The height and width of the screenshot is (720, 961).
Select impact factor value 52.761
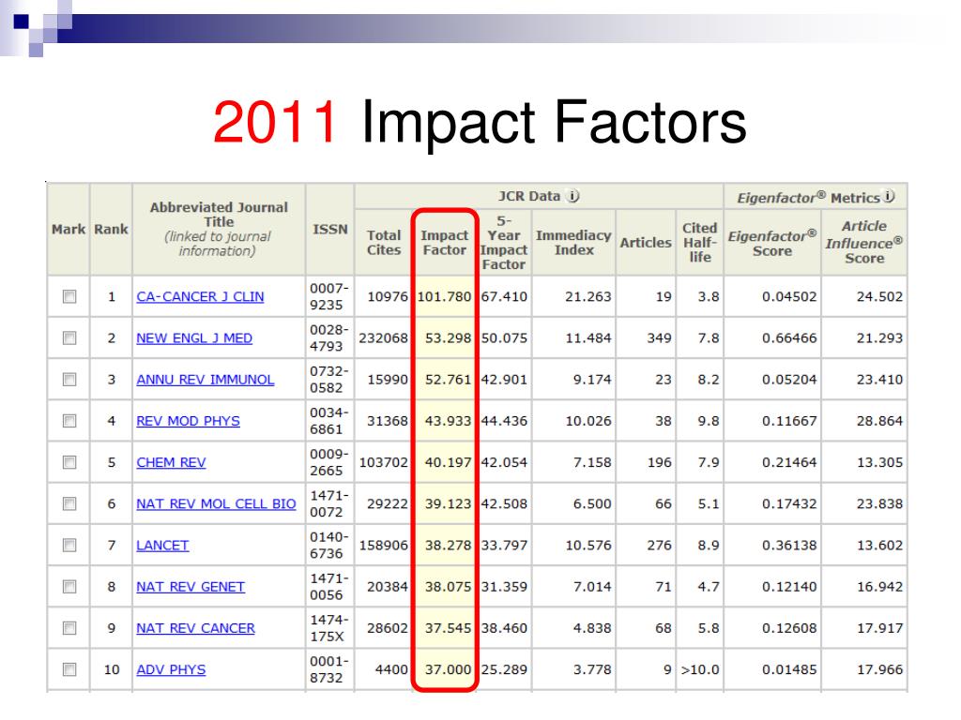coord(448,380)
